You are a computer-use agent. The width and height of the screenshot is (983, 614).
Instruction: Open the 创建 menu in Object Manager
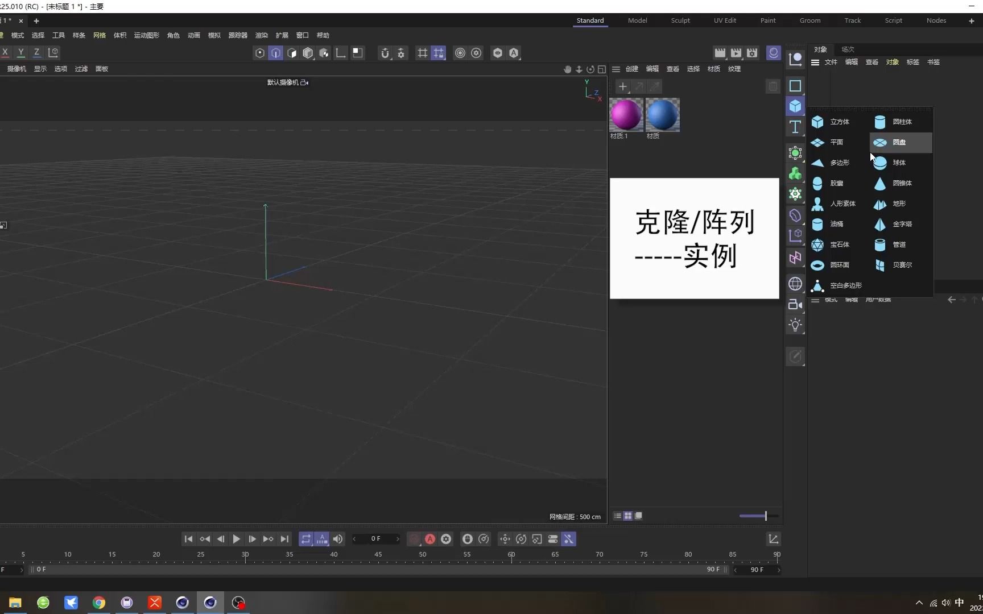coord(631,69)
